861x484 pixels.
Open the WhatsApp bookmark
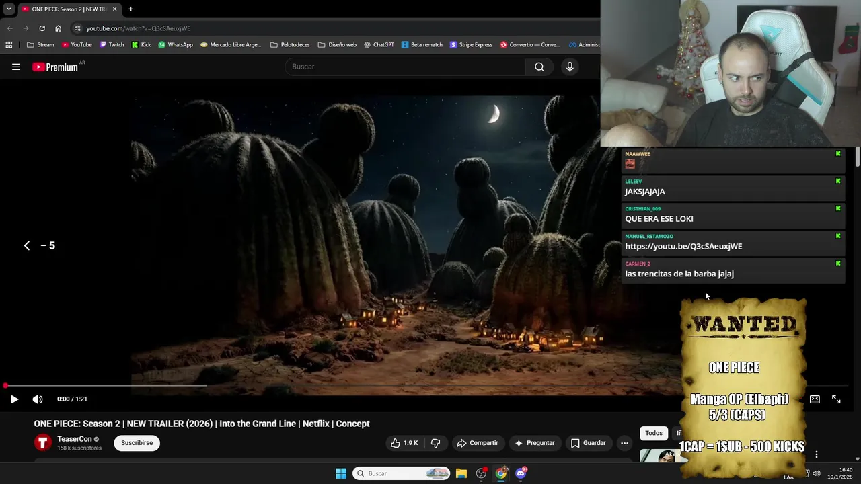176,45
